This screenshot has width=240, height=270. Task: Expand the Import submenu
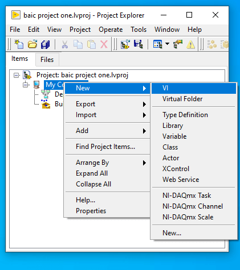108,115
